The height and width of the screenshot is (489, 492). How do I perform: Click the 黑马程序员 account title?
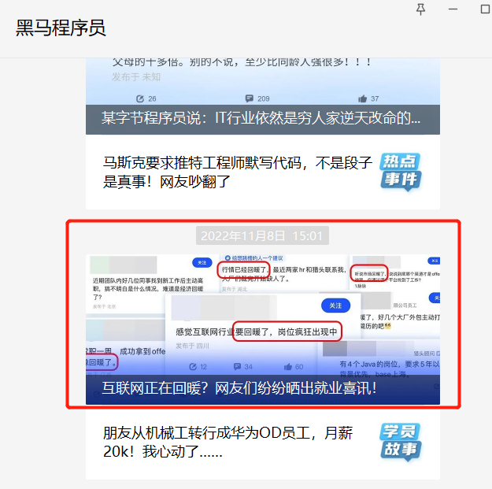point(61,28)
